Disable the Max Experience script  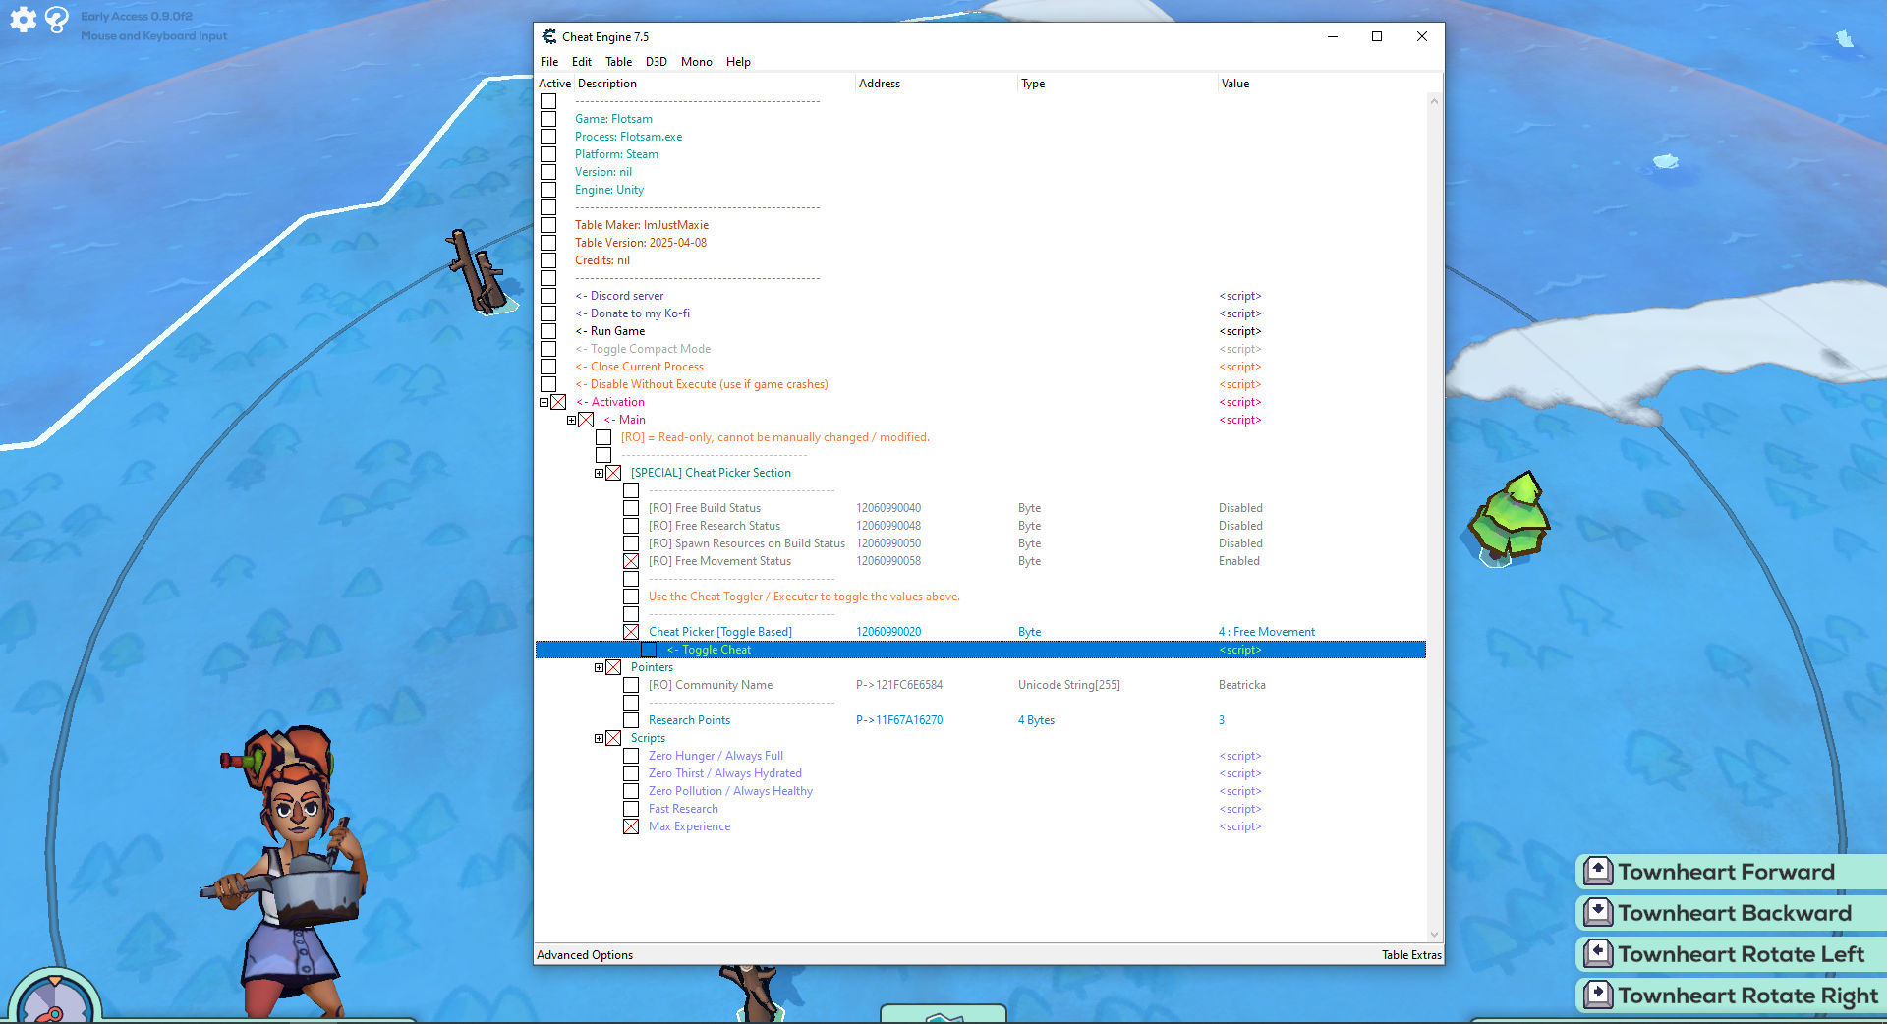[631, 826]
